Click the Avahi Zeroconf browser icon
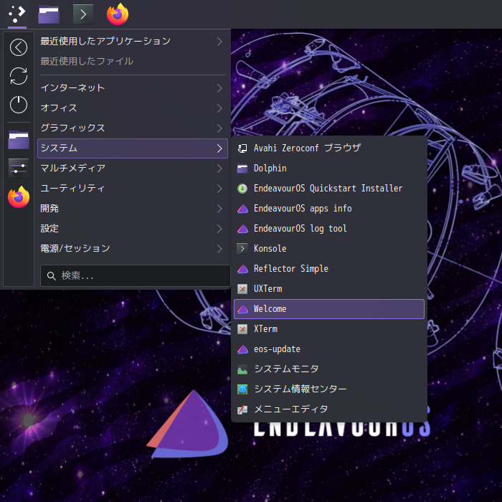Screen dimensions: 502x502 [242, 148]
